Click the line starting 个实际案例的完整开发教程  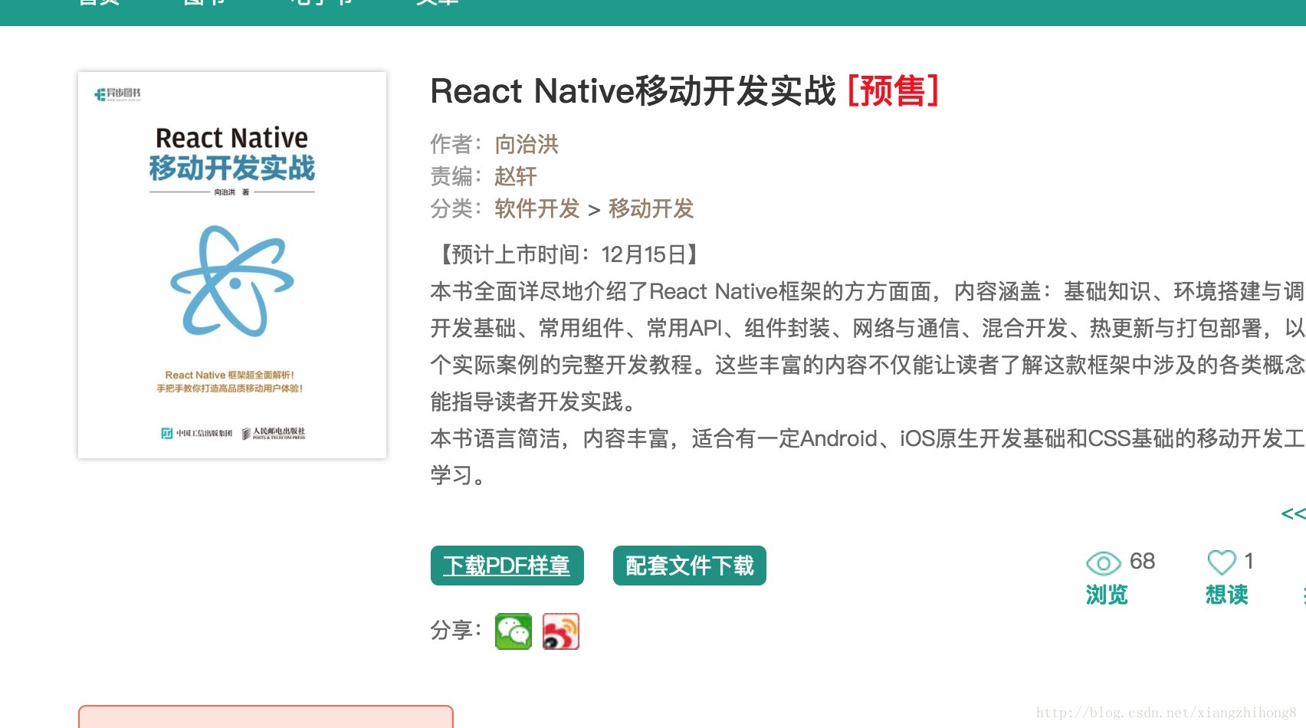[868, 365]
